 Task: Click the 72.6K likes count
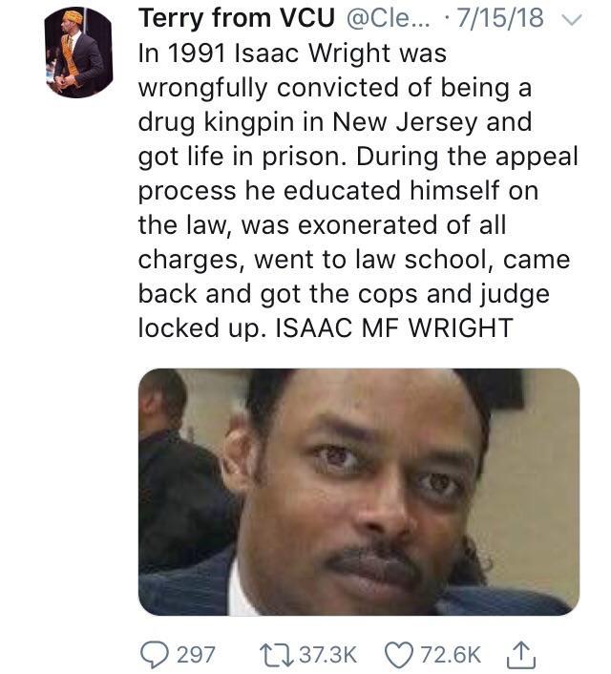(x=451, y=655)
